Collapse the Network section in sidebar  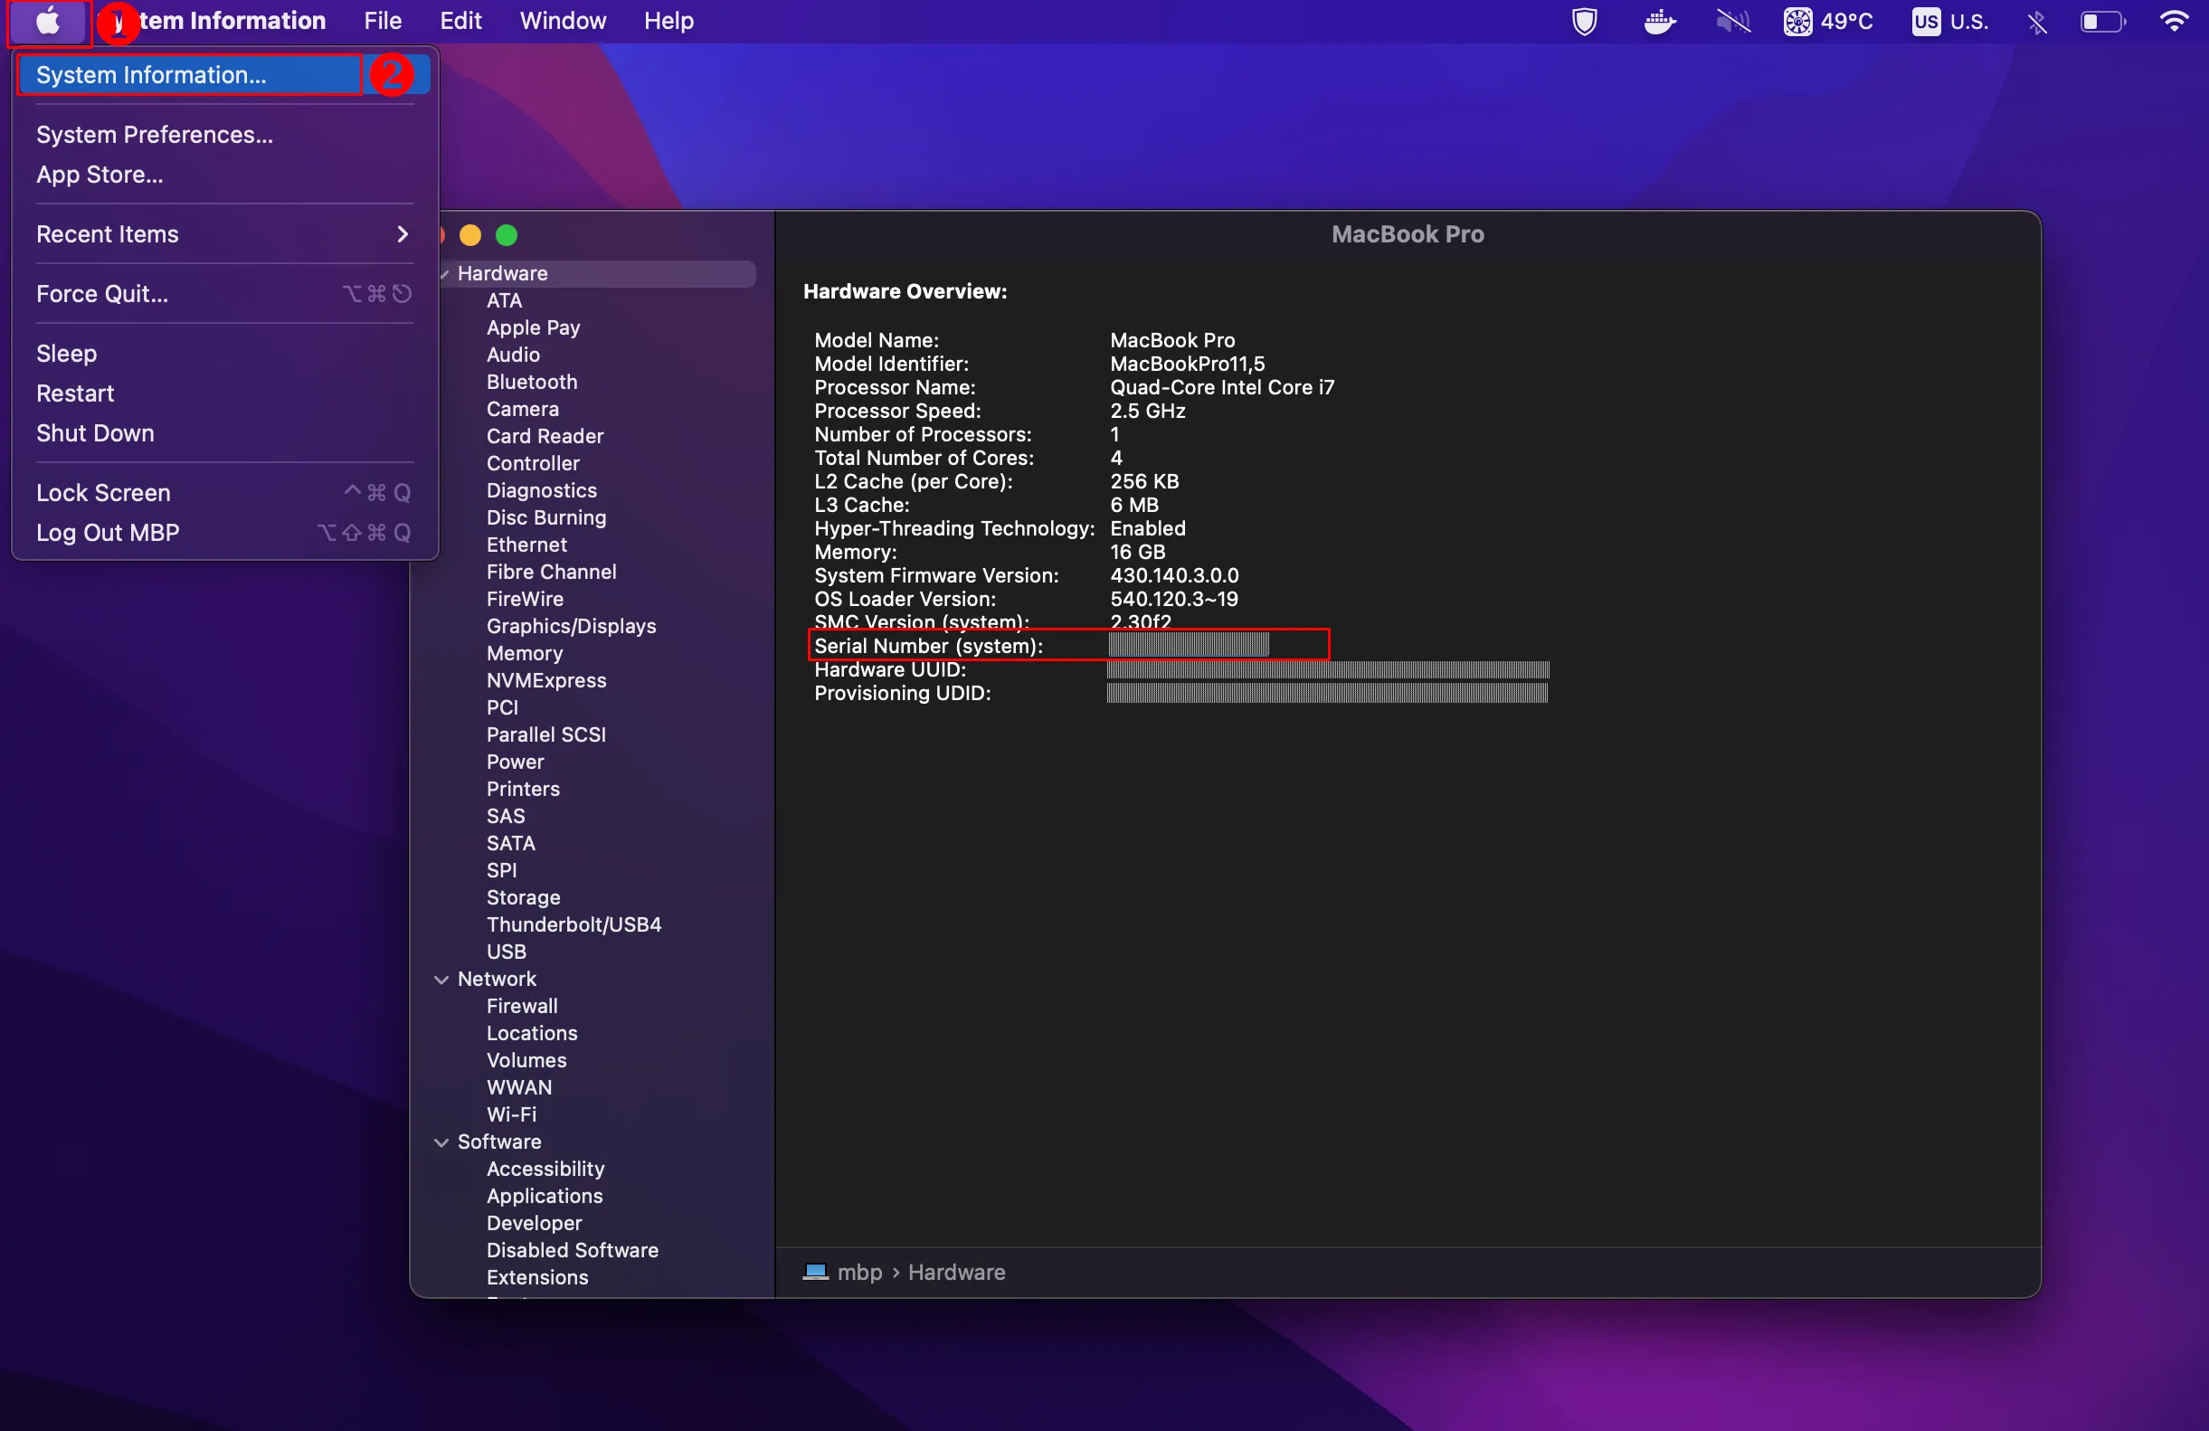(441, 979)
